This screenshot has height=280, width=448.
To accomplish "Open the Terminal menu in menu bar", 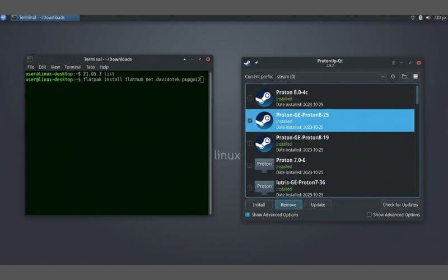I will (x=73, y=67).
